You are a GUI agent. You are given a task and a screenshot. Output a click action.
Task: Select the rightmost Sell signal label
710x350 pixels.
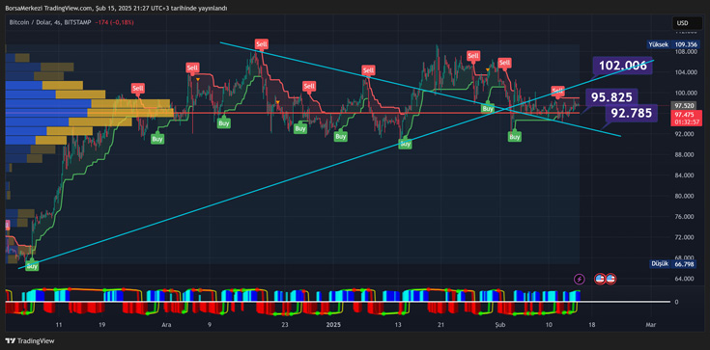(558, 91)
